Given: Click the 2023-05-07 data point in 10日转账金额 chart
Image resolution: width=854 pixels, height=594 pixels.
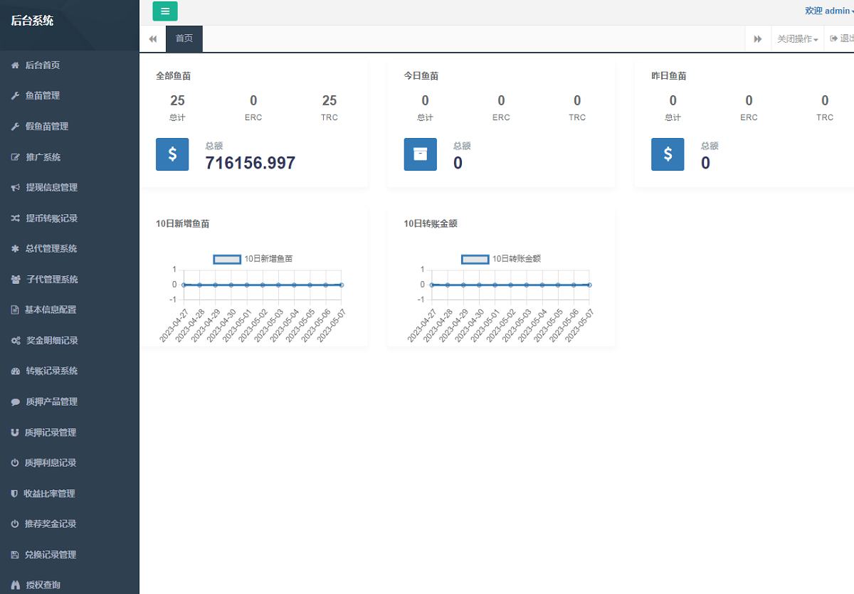Looking at the screenshot, I should click(x=589, y=285).
